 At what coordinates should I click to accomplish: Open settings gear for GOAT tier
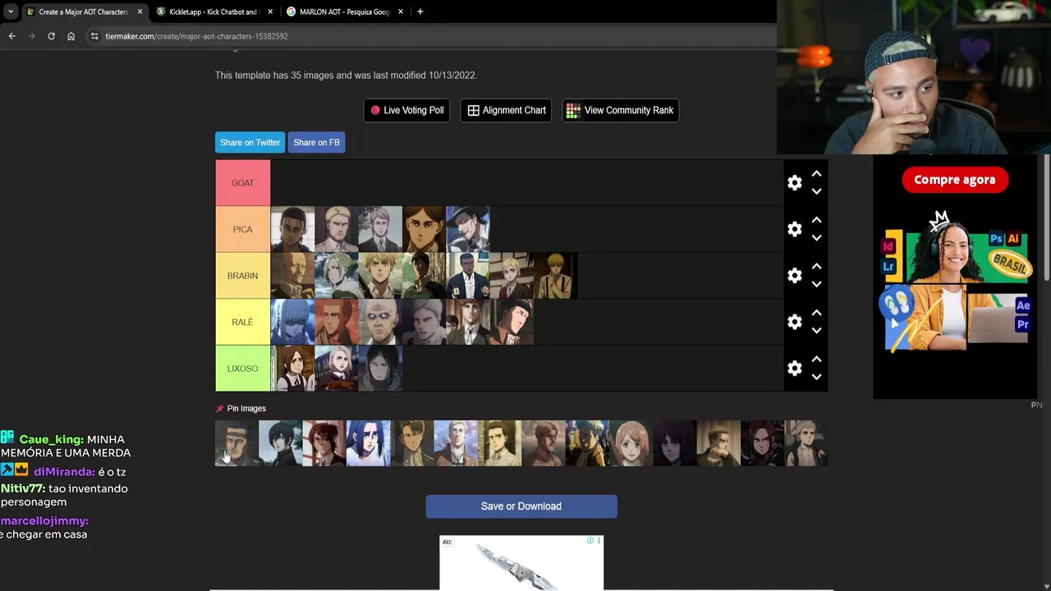(794, 183)
